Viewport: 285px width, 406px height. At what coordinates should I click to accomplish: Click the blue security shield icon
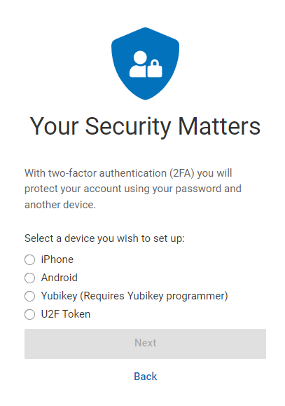pos(145,63)
